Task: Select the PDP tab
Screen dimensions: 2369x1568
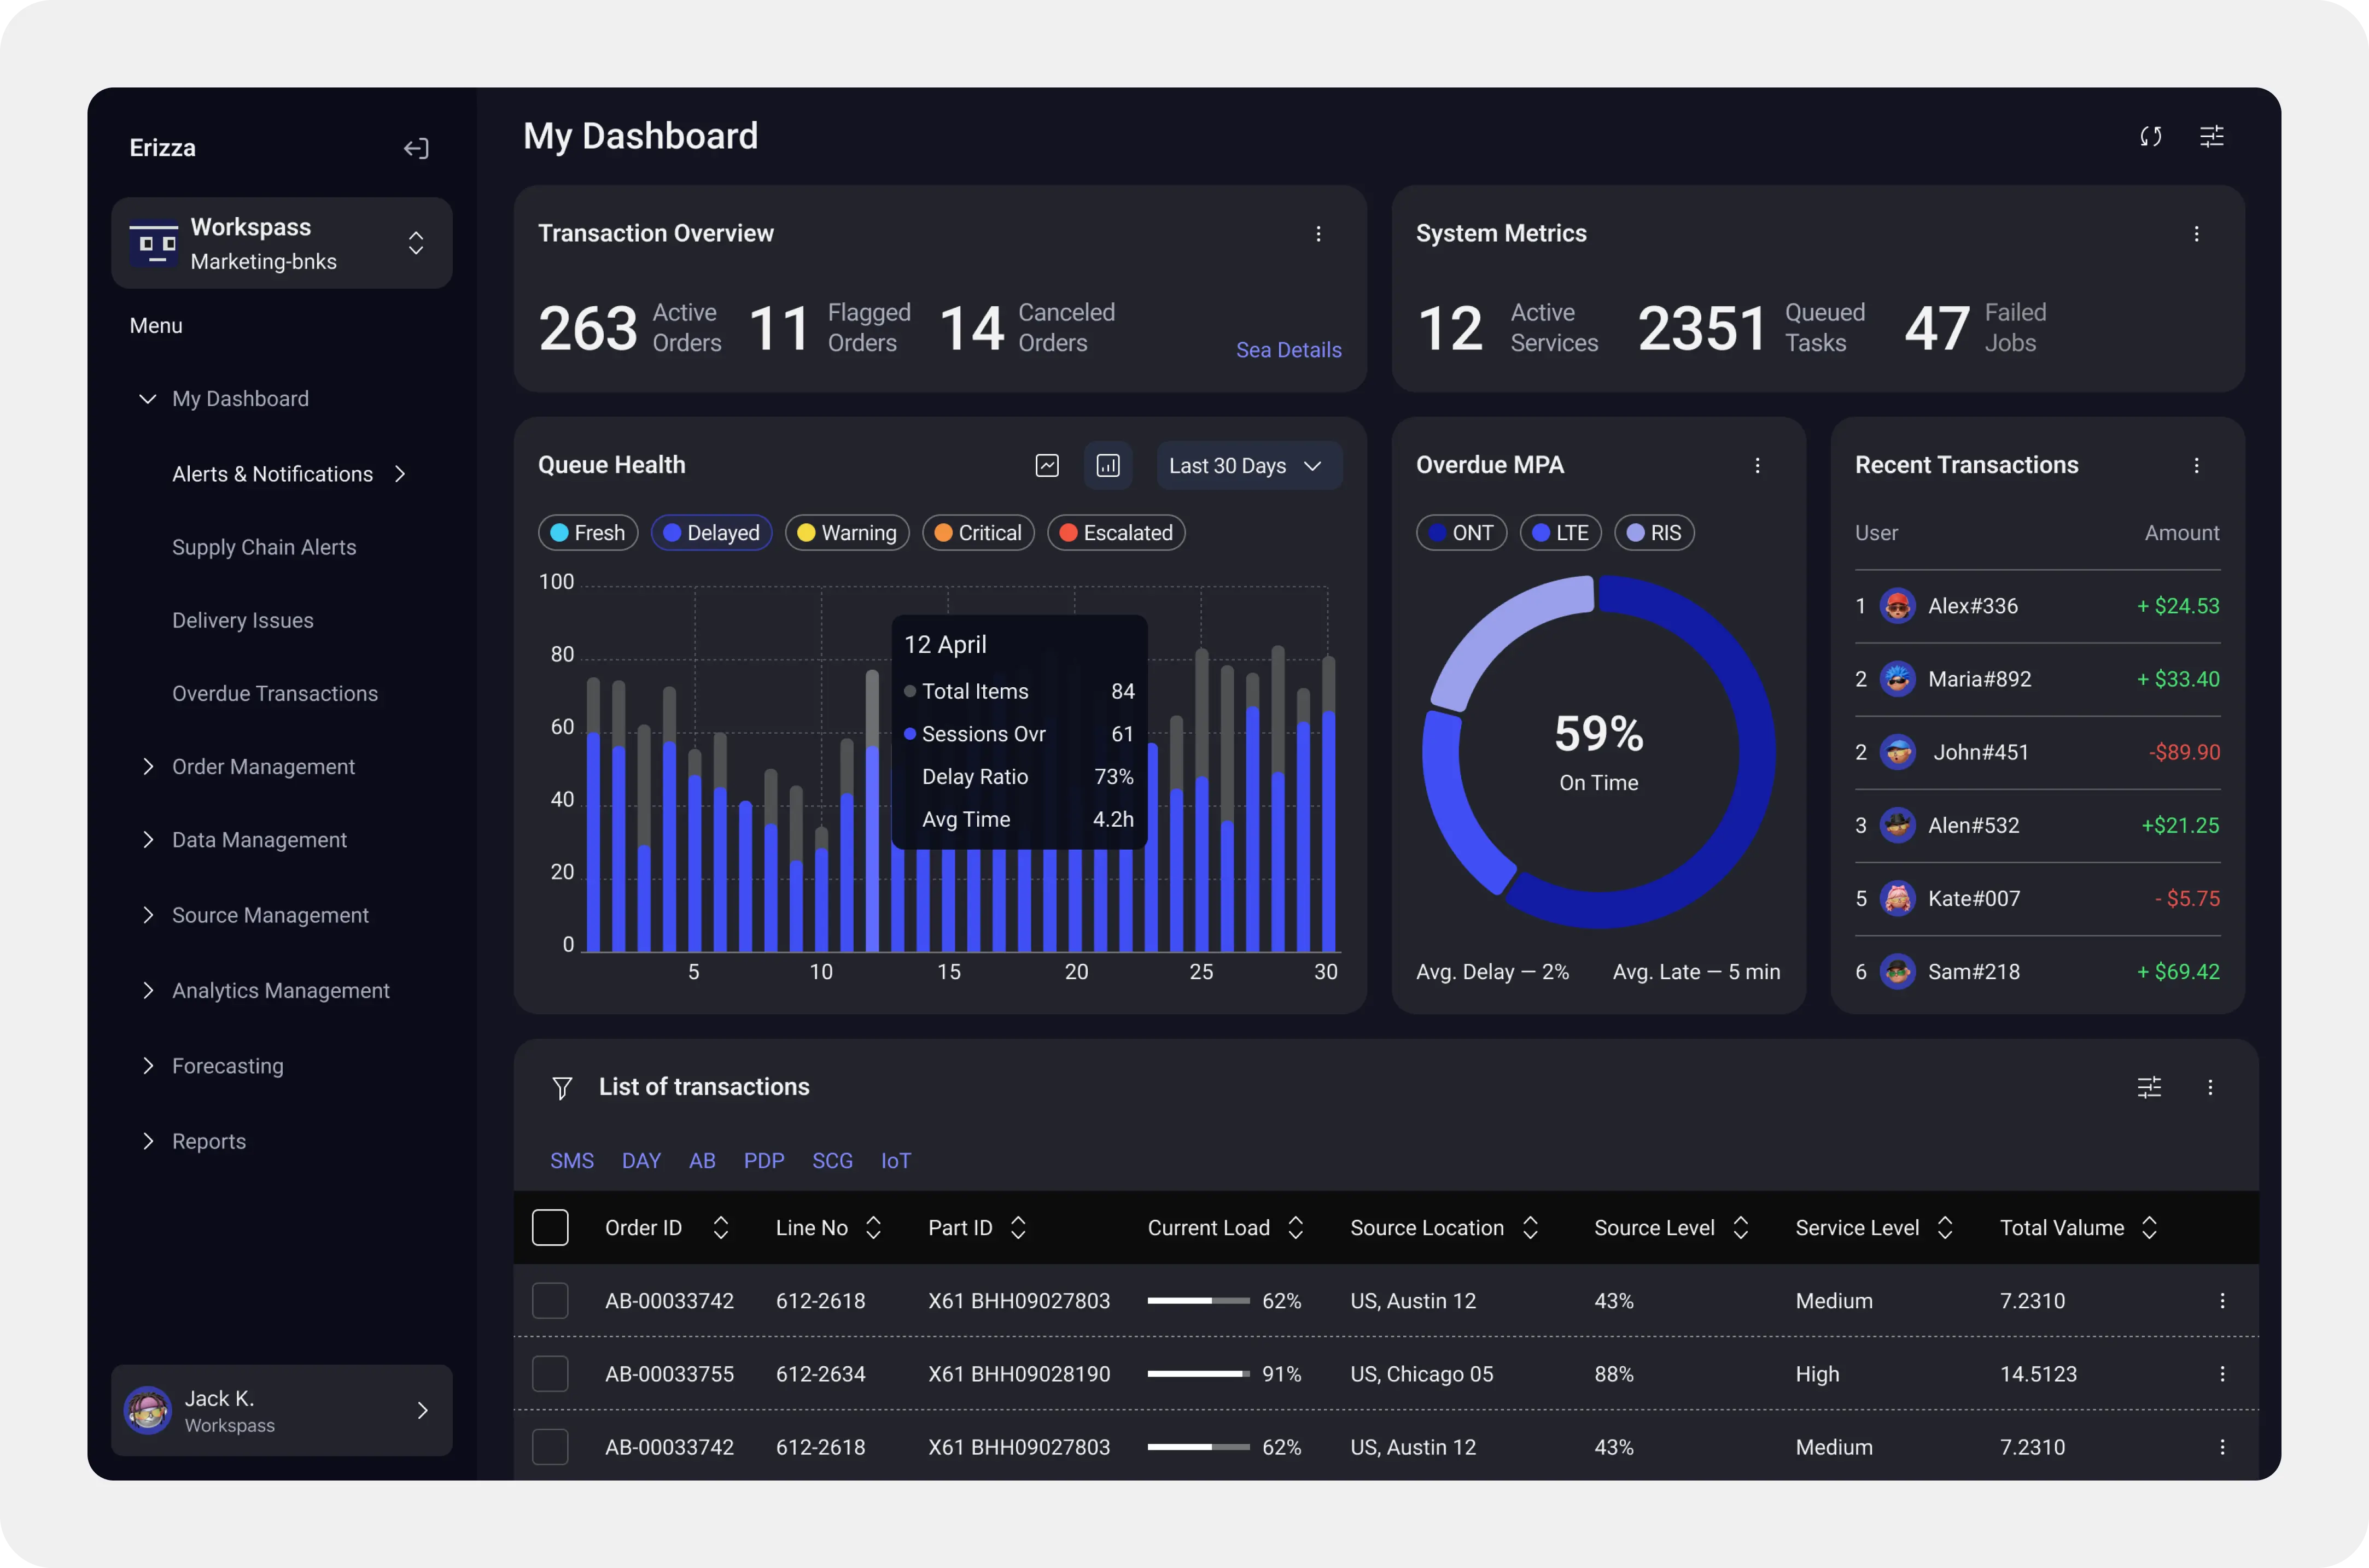Action: (764, 1161)
